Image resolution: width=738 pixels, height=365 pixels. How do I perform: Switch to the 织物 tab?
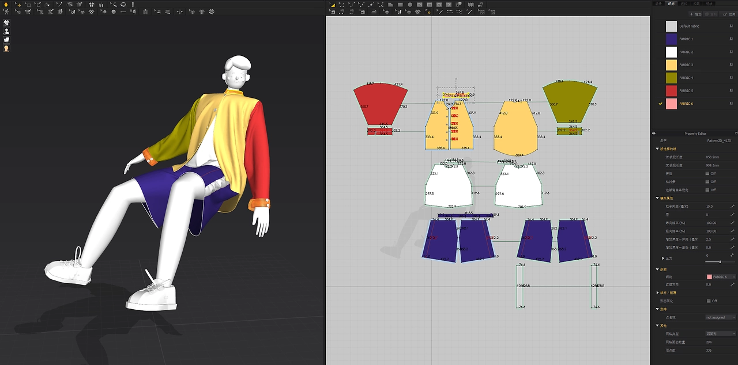click(671, 3)
